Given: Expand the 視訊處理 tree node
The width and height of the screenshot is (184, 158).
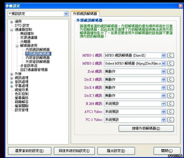Looking at the screenshot, I should tap(11, 78).
